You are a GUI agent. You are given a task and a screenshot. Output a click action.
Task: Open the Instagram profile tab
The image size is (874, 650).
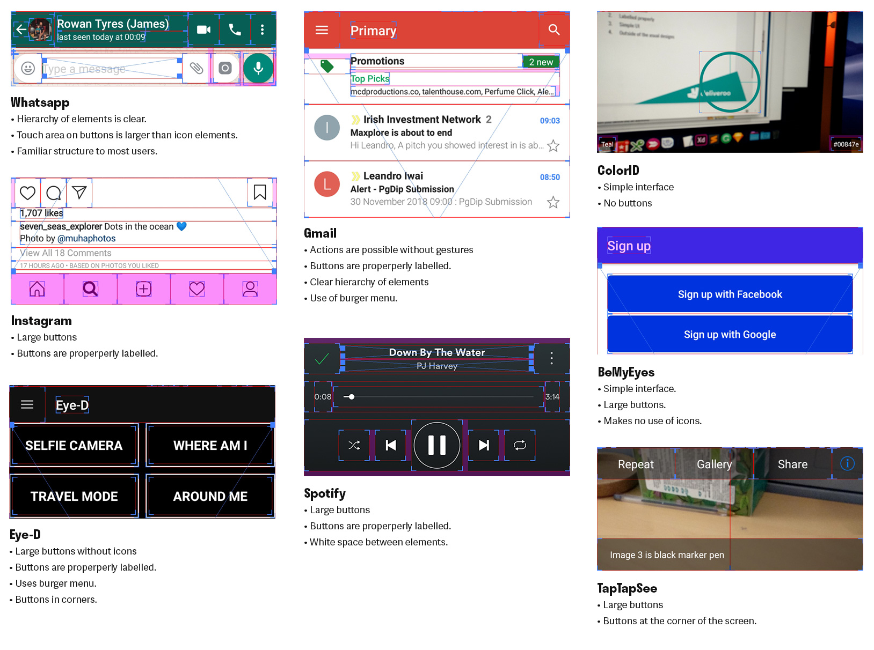point(250,289)
